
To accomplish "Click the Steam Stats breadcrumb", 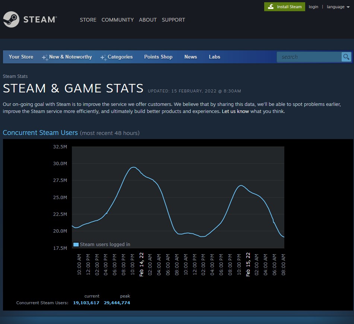I will (15, 76).
